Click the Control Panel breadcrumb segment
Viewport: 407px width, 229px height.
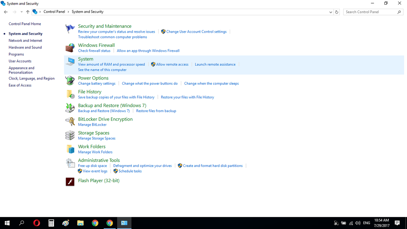pos(54,12)
